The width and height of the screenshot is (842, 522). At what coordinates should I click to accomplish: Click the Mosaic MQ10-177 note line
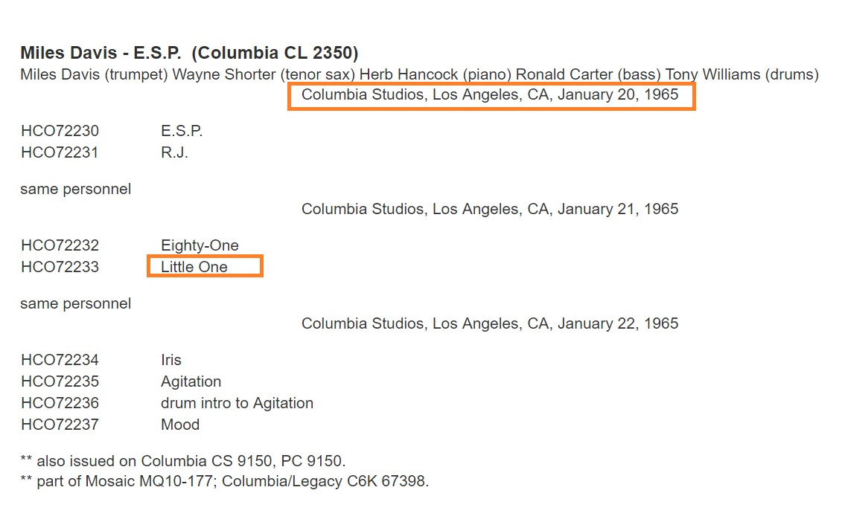point(224,481)
